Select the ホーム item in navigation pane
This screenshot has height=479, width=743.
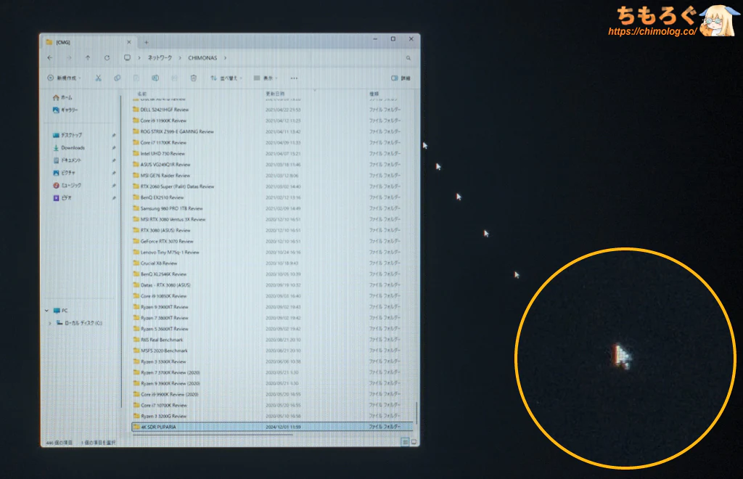pos(65,97)
